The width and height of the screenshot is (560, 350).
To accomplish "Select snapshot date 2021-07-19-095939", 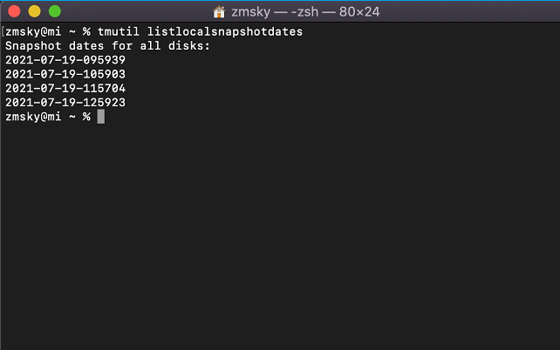I will pyautogui.click(x=65, y=59).
